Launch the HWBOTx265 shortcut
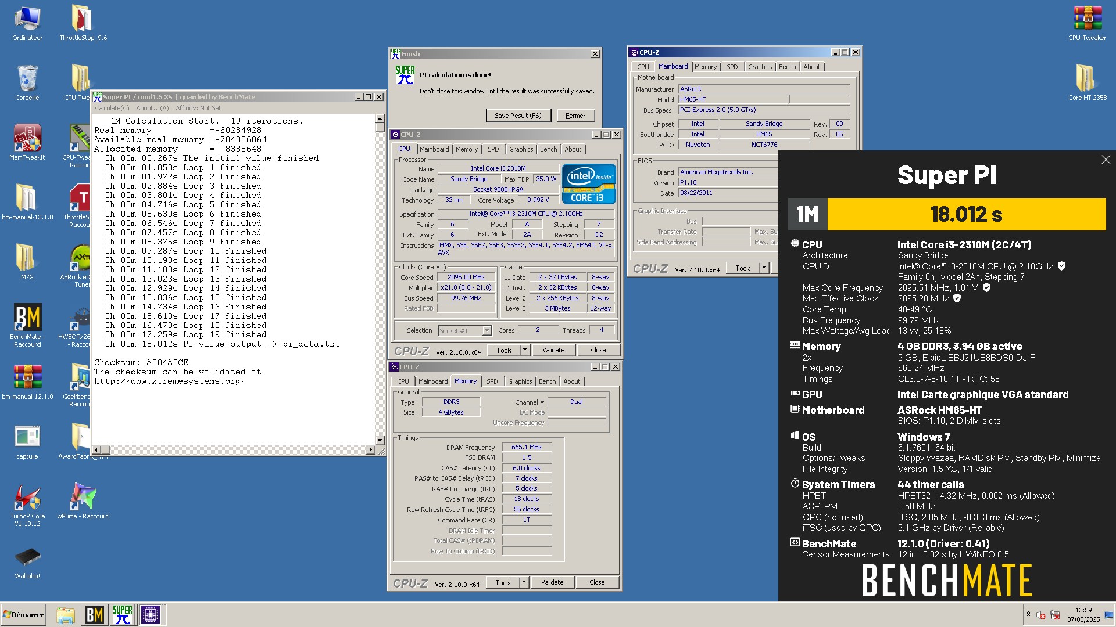The width and height of the screenshot is (1116, 627). tap(81, 325)
